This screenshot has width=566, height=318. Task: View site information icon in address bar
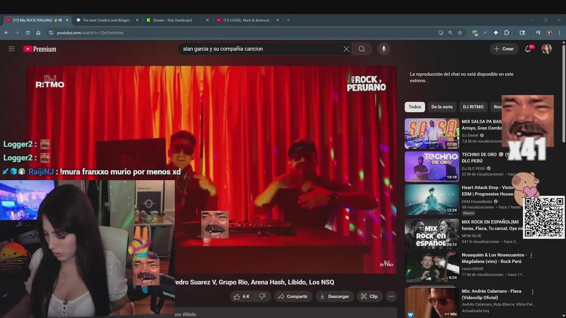pos(51,33)
